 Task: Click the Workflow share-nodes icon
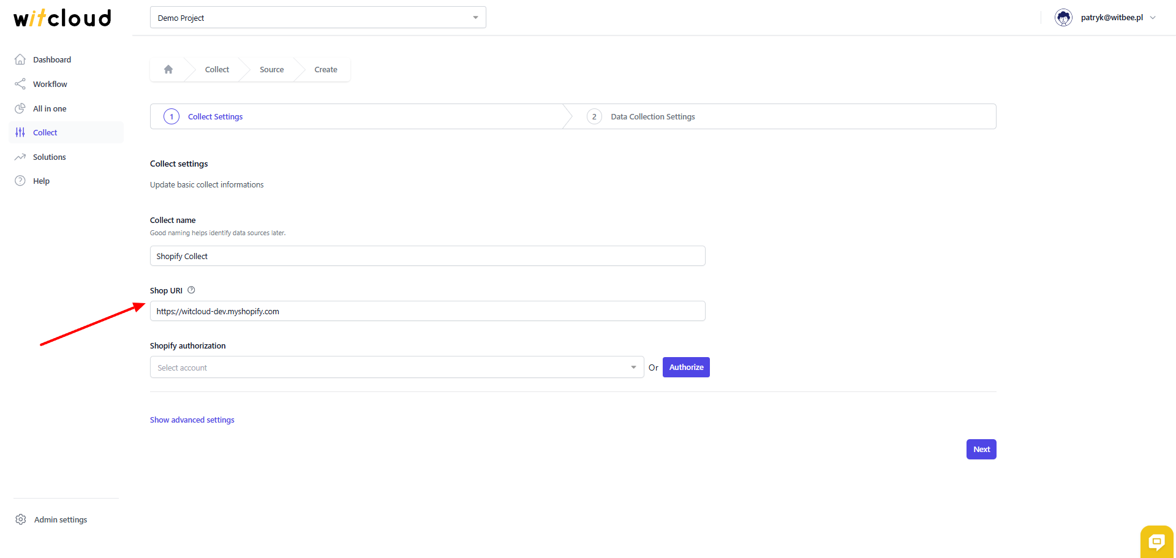pos(20,84)
